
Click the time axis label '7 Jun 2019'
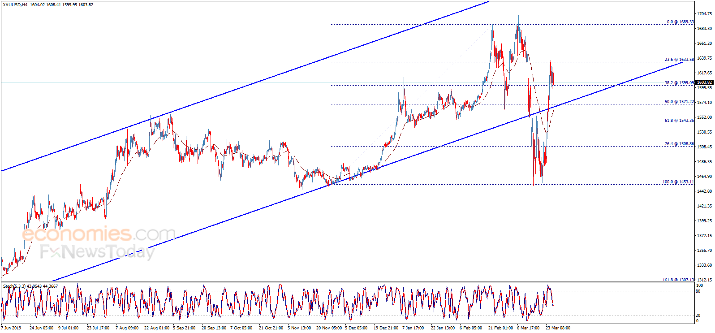11,328
